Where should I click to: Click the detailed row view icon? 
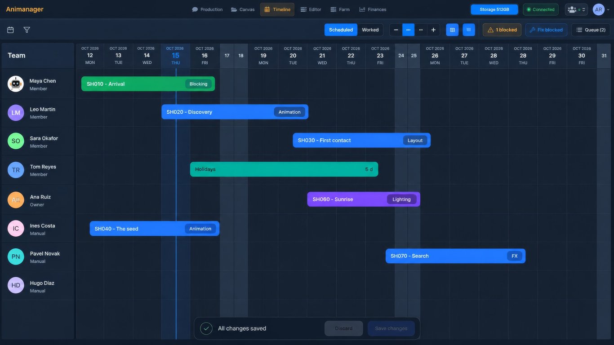pos(452,30)
